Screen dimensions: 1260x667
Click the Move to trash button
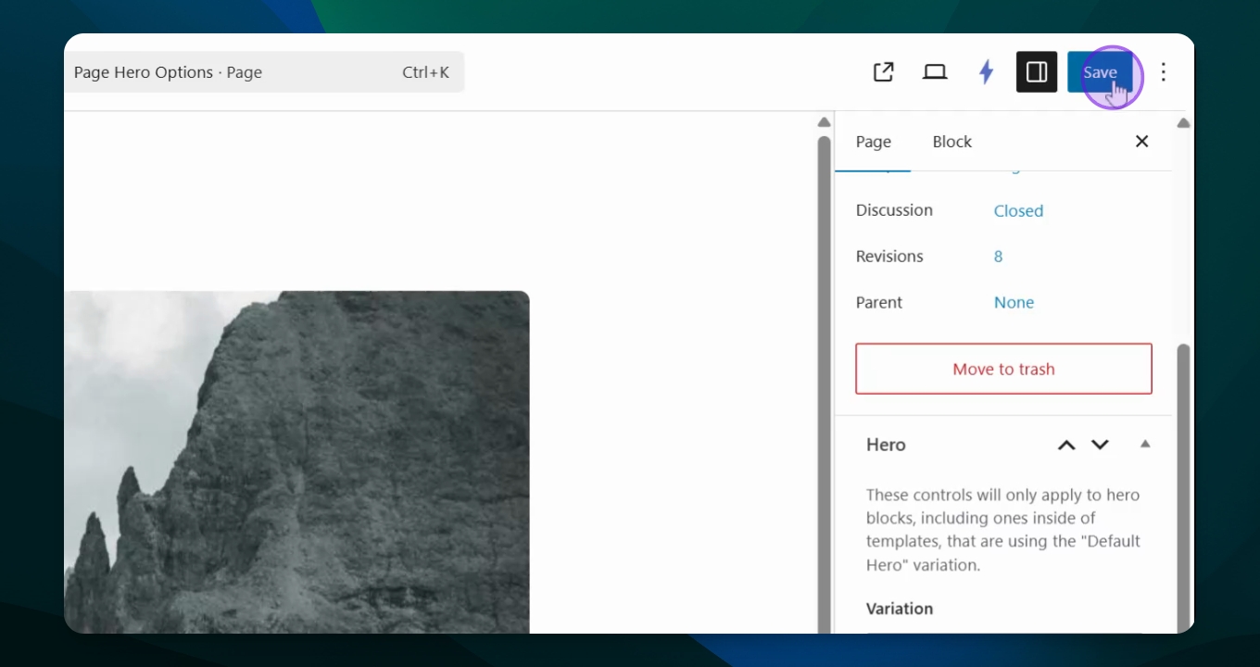[x=1003, y=369]
